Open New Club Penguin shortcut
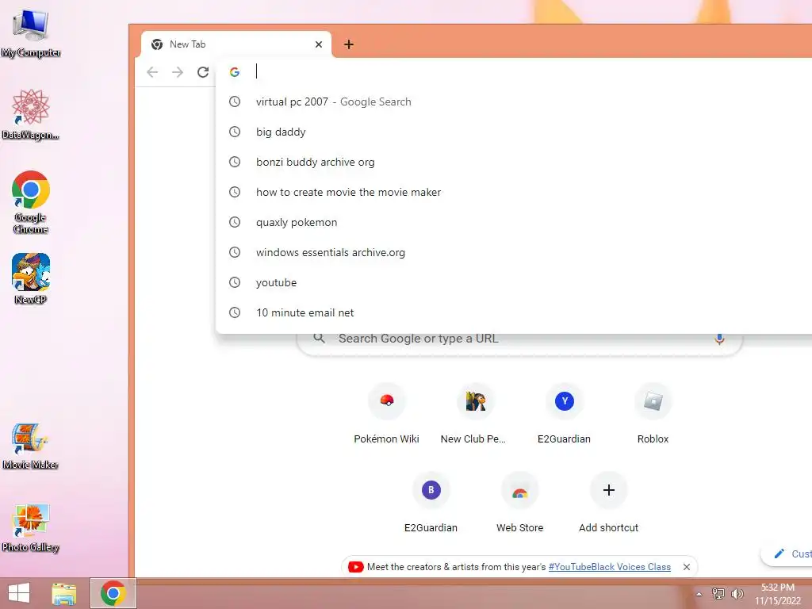 [x=473, y=414]
